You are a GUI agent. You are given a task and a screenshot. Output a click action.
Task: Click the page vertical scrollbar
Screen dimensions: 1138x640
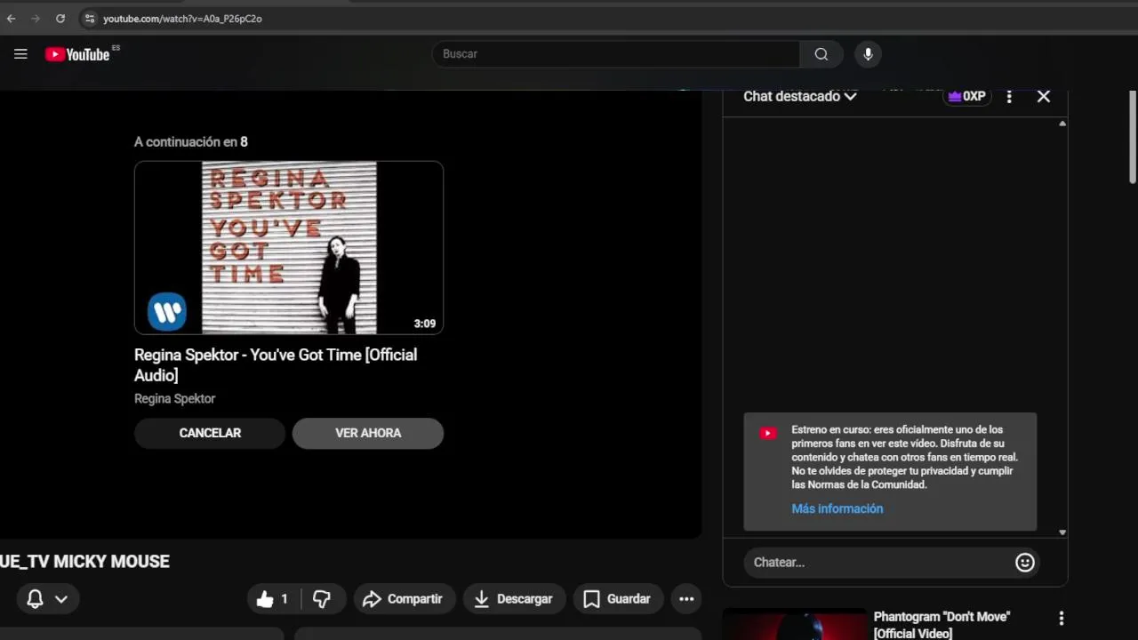[x=1132, y=138]
